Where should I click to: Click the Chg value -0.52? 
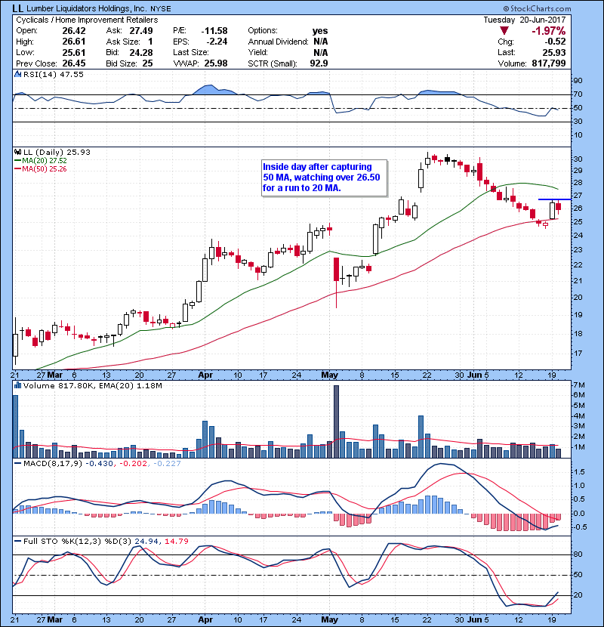(555, 42)
